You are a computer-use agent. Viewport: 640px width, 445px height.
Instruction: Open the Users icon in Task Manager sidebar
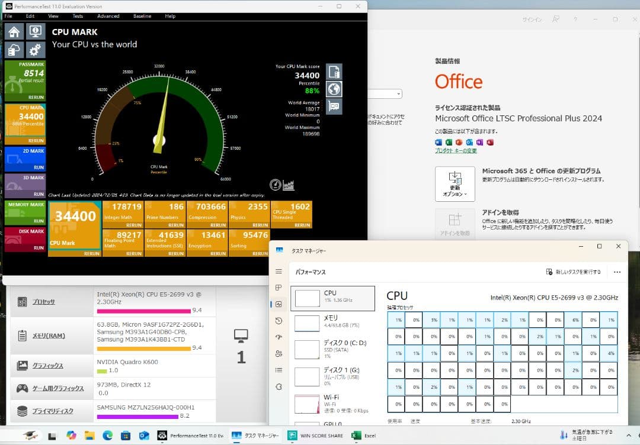pyautogui.click(x=279, y=354)
